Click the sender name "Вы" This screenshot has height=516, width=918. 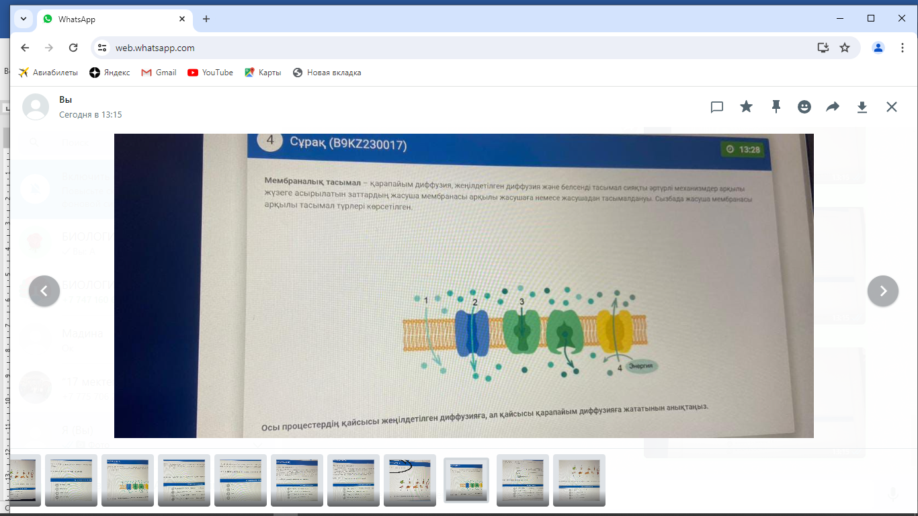(65, 99)
